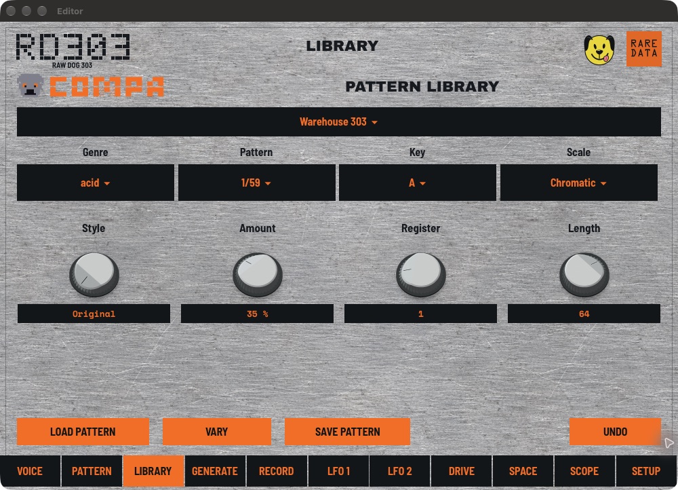Open the Warehouse 303 library dropdown
678x490 pixels.
click(338, 121)
